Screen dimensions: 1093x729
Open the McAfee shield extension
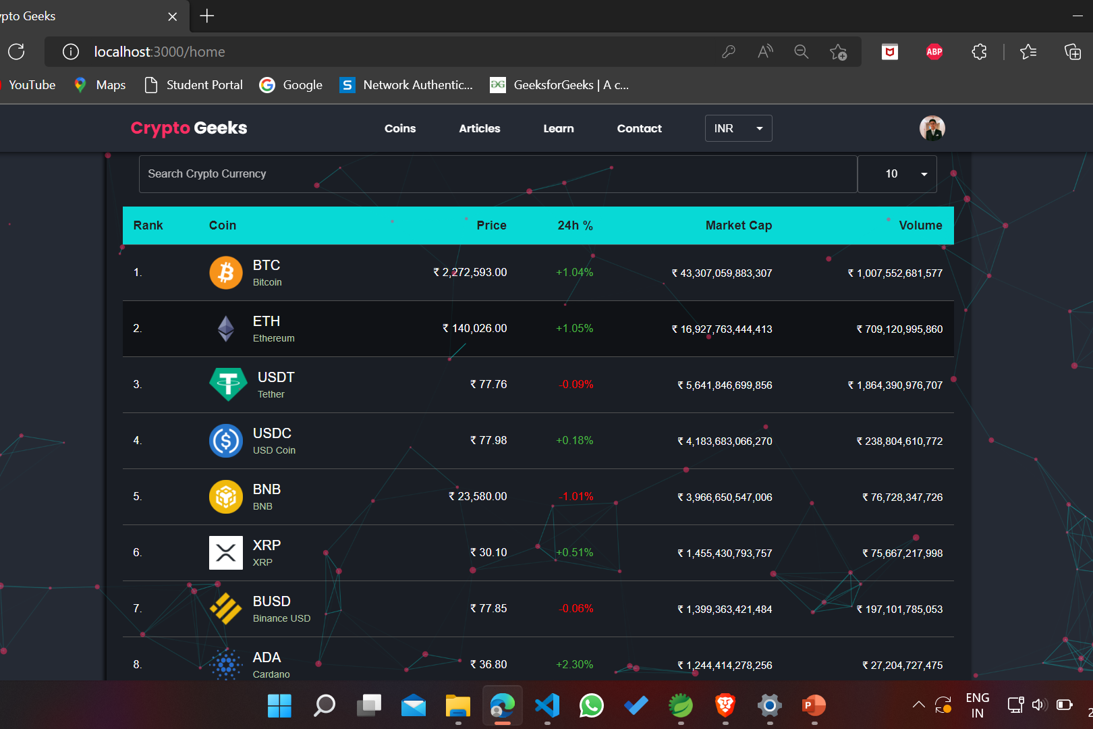(x=890, y=51)
